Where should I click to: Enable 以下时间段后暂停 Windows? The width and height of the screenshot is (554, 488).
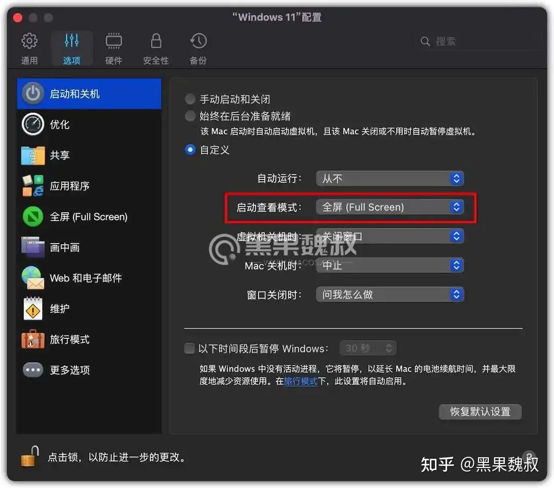189,348
